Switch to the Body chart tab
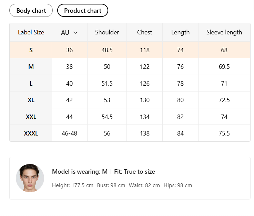The image size is (254, 216). [31, 11]
